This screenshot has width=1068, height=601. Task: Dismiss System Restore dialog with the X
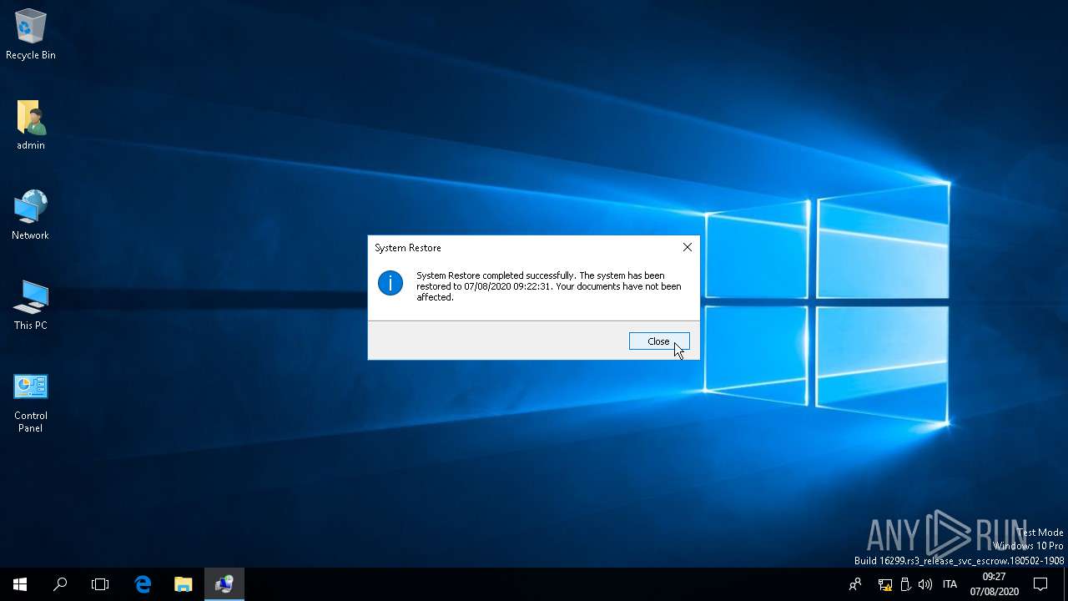click(x=687, y=248)
